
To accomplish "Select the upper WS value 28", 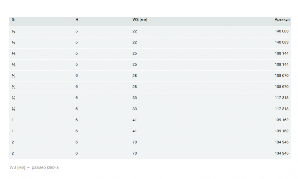I will coord(135,76).
